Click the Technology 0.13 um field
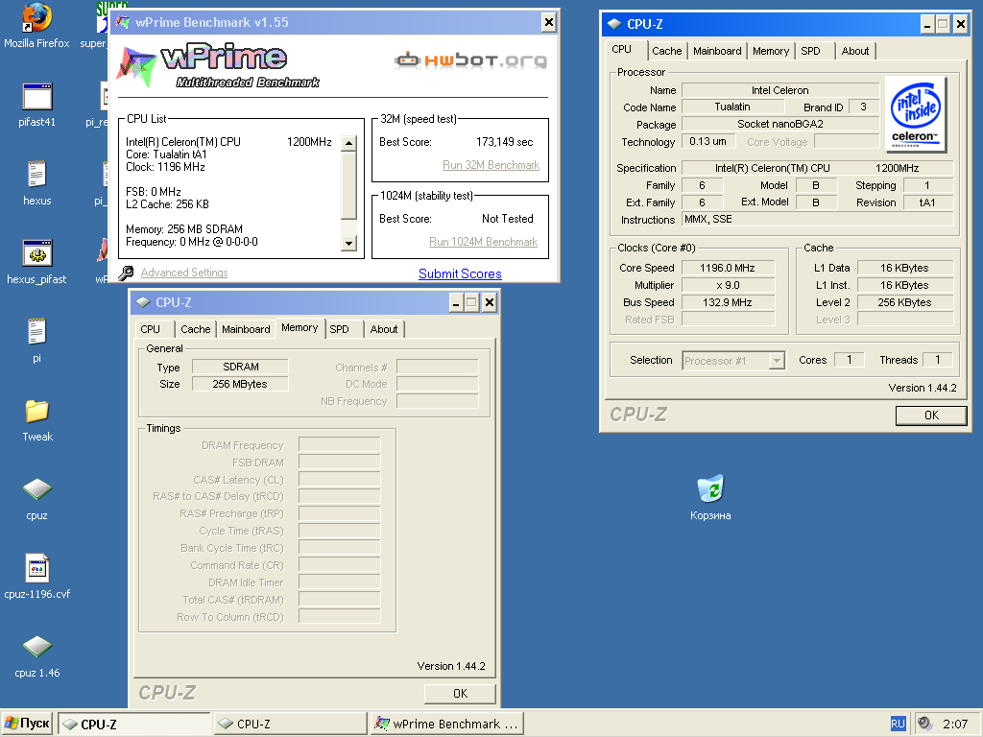 coord(708,141)
